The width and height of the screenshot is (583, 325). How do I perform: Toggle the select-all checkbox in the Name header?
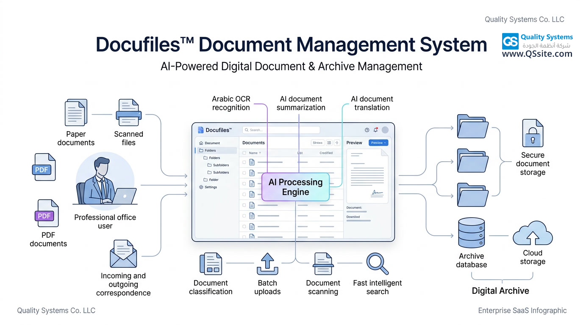[244, 153]
